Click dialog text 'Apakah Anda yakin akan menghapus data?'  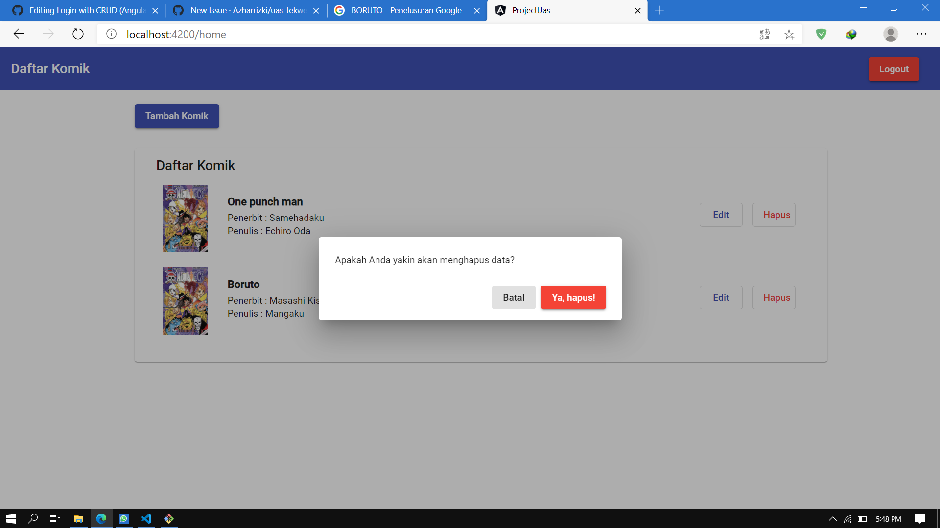coord(424,260)
